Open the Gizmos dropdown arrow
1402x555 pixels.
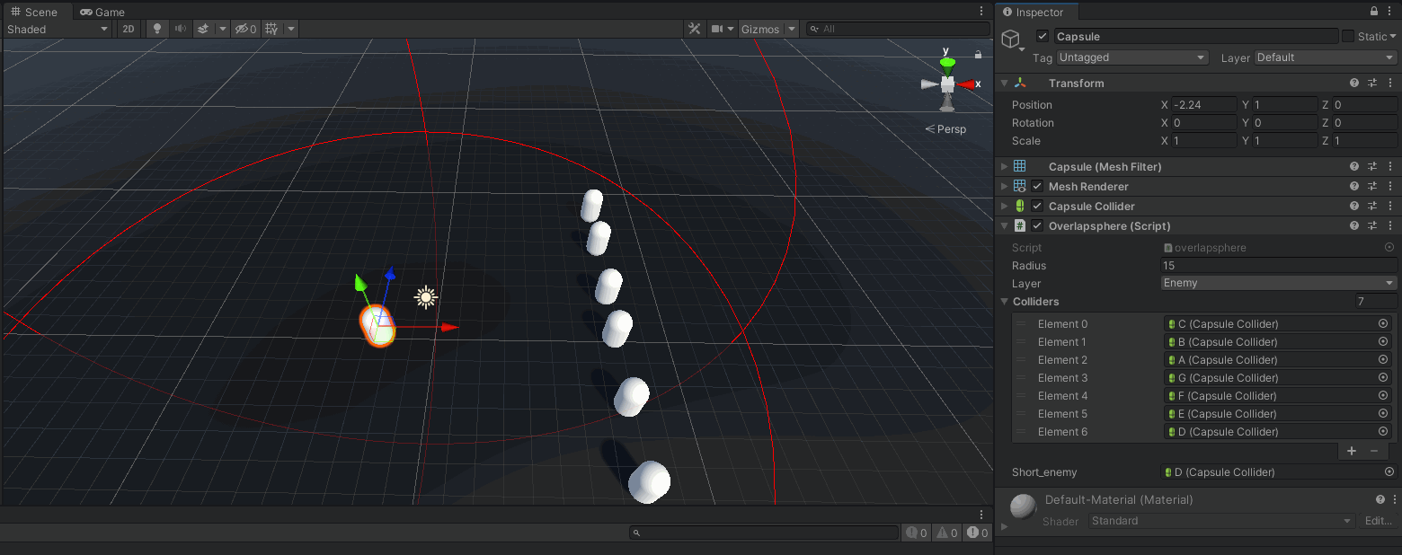792,29
